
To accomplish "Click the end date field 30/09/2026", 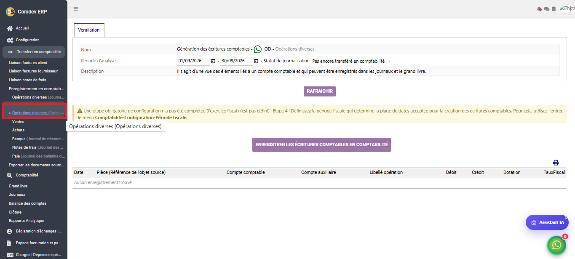I will click(236, 61).
